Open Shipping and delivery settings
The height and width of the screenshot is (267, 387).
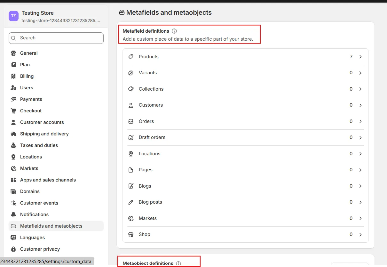tap(44, 134)
